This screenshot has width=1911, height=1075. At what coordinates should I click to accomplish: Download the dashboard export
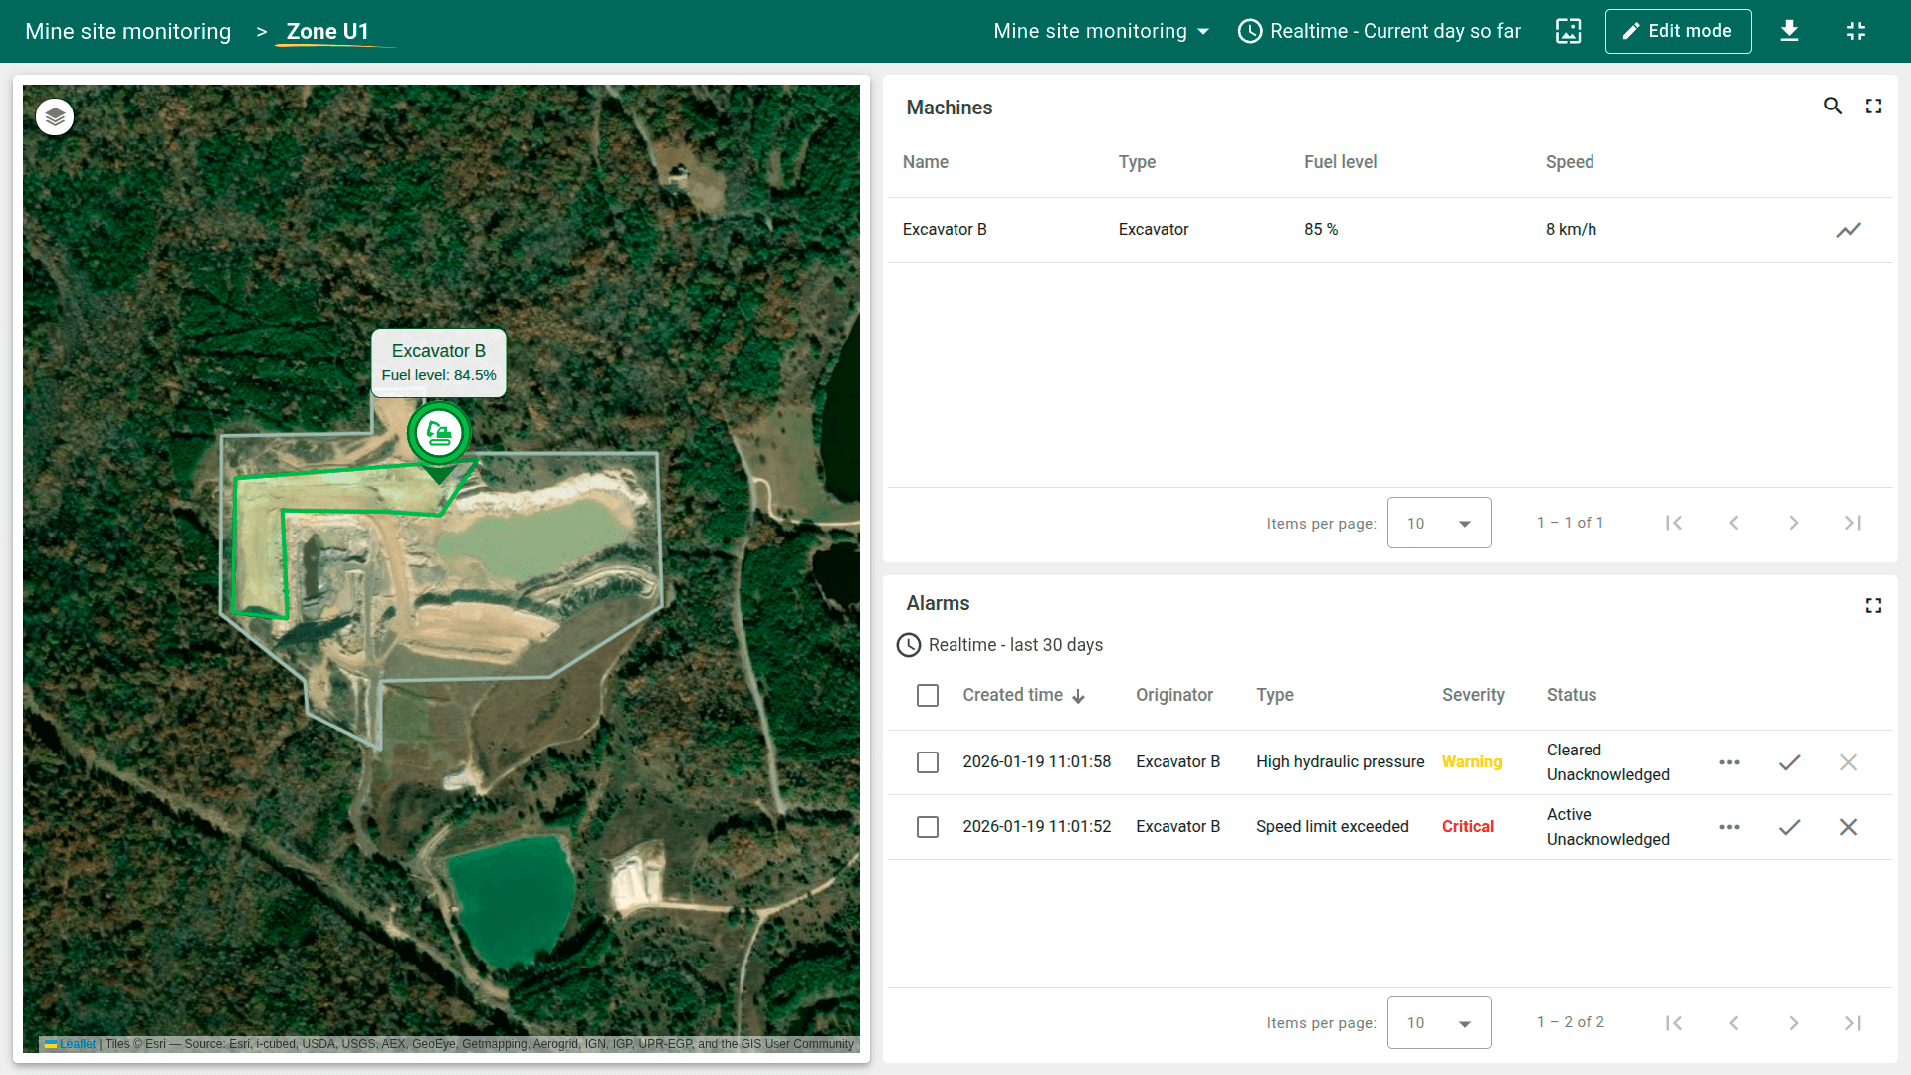pyautogui.click(x=1789, y=31)
